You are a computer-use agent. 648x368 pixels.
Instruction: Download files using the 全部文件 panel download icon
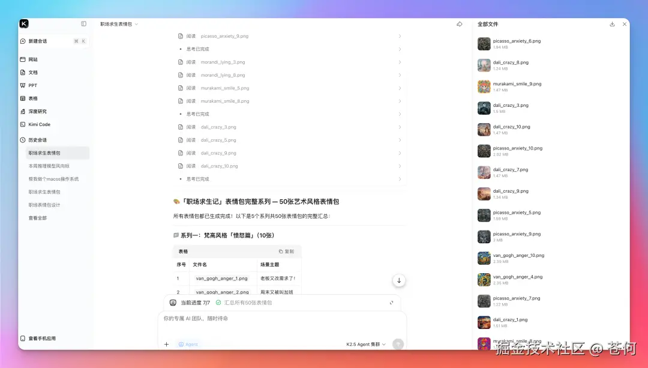pyautogui.click(x=611, y=23)
